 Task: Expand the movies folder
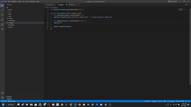[x=24, y=27]
